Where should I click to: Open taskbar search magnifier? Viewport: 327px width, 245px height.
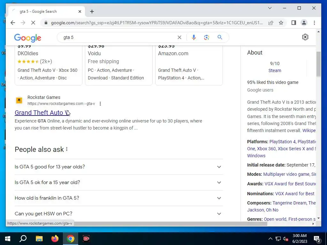tap(23, 239)
